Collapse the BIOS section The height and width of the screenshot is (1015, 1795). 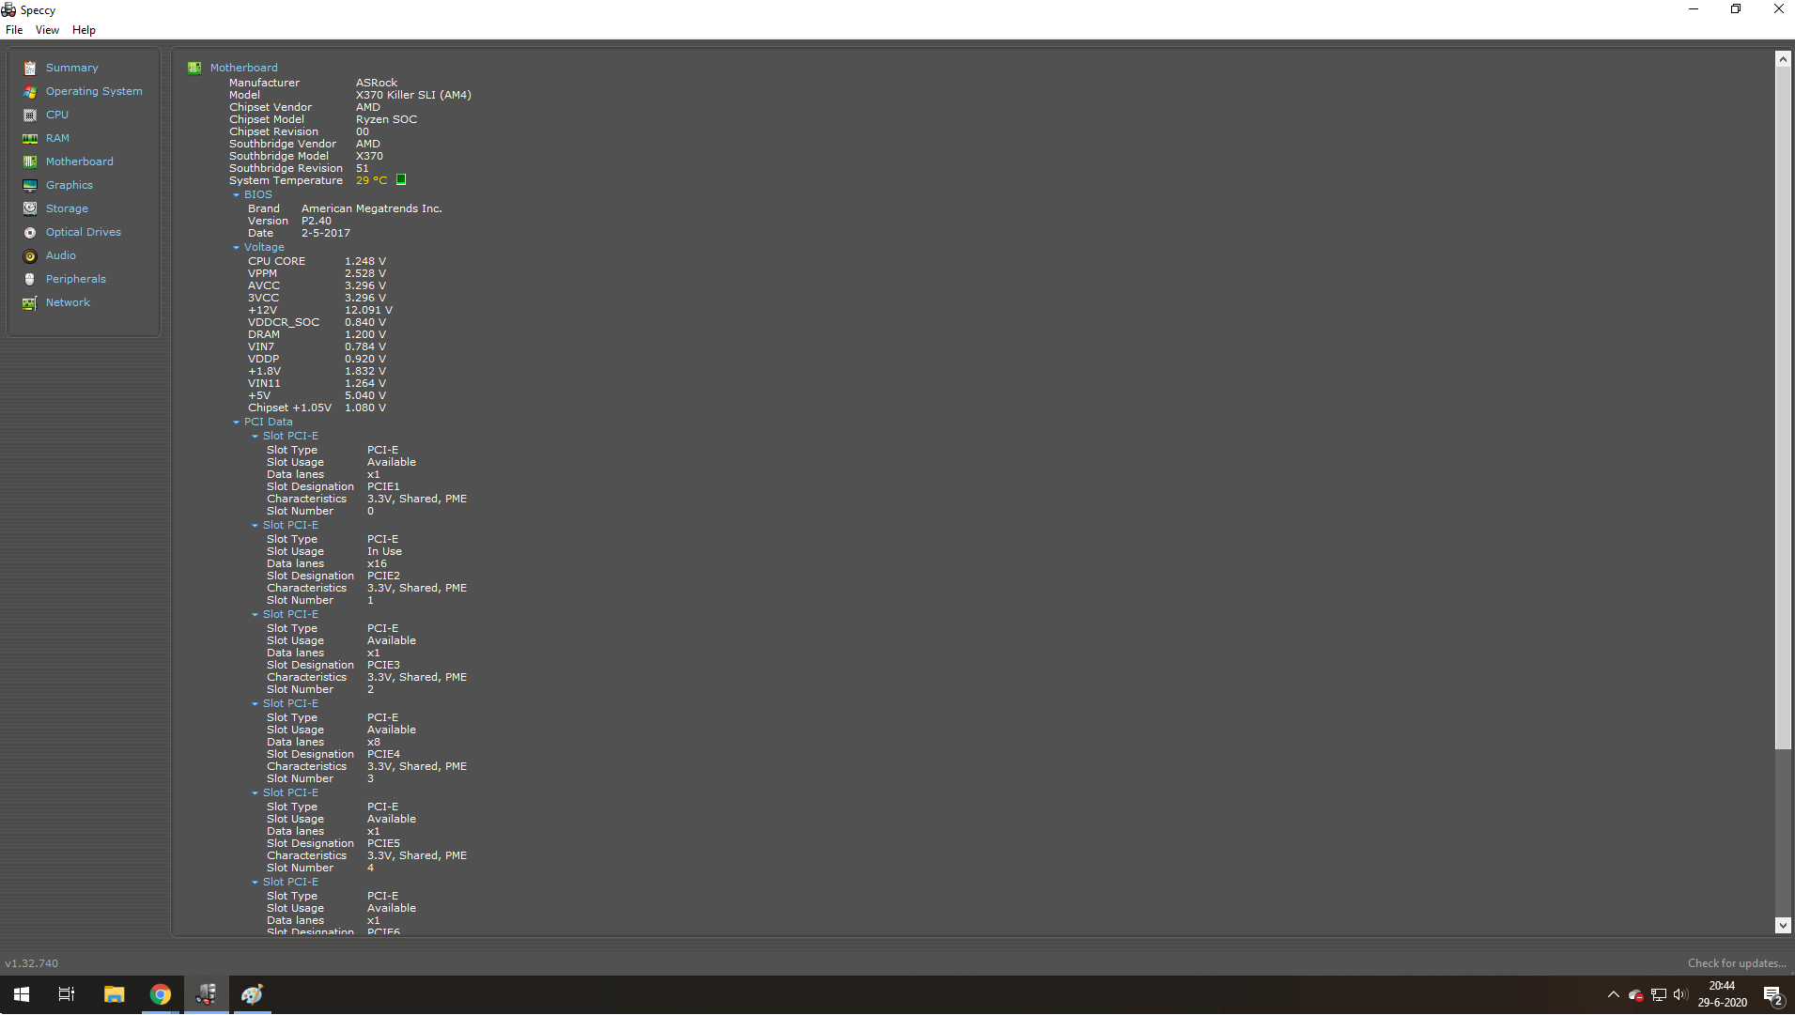pos(236,195)
